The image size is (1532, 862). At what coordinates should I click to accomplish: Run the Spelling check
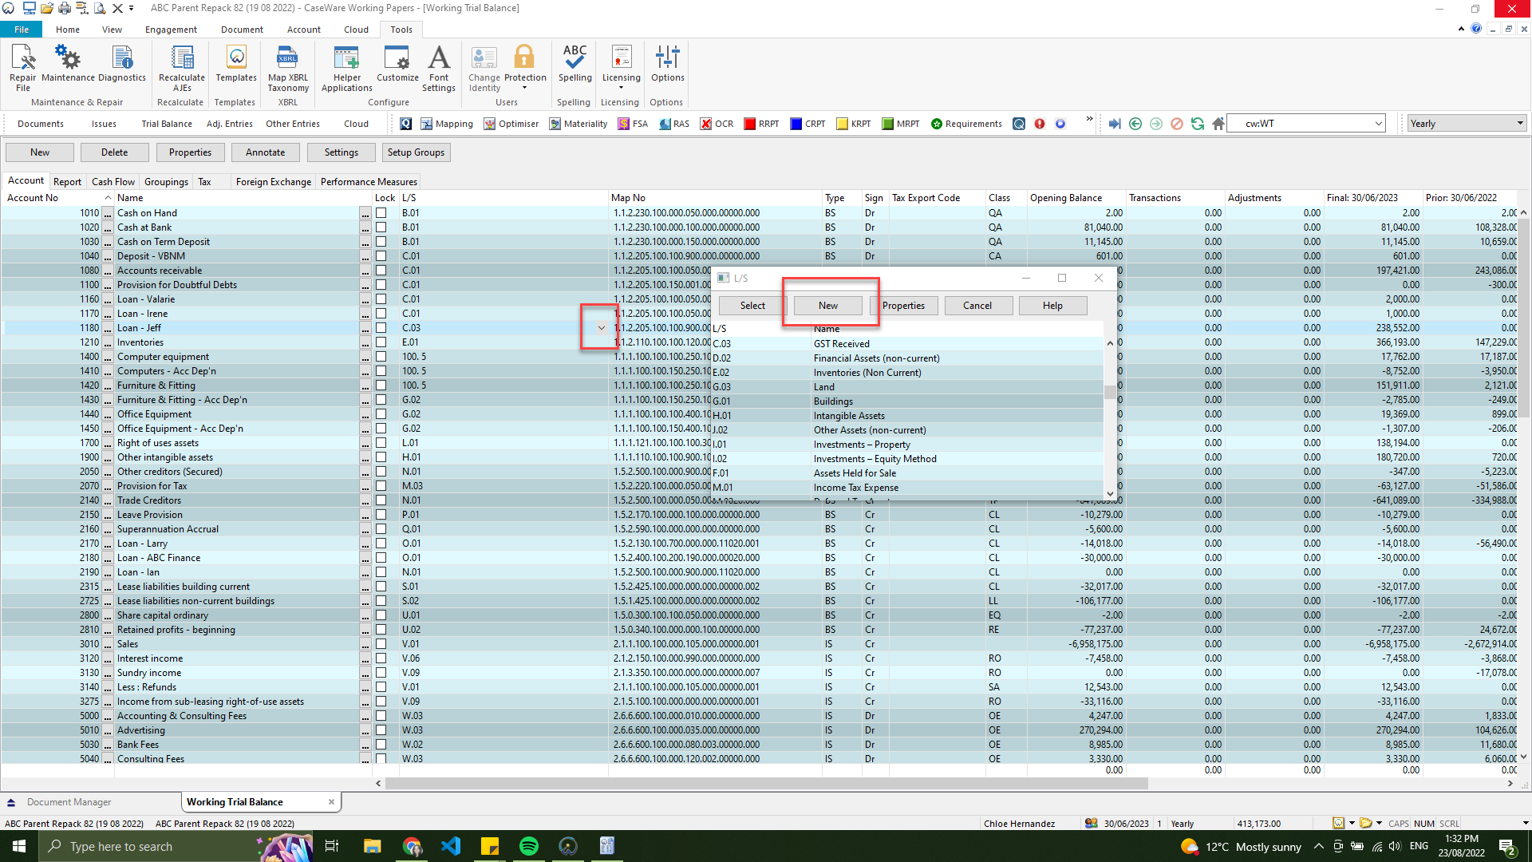tap(574, 64)
